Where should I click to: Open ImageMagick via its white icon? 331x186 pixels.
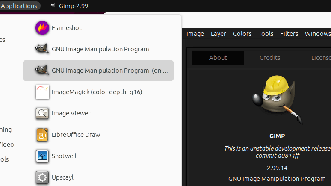pyautogui.click(x=42, y=92)
